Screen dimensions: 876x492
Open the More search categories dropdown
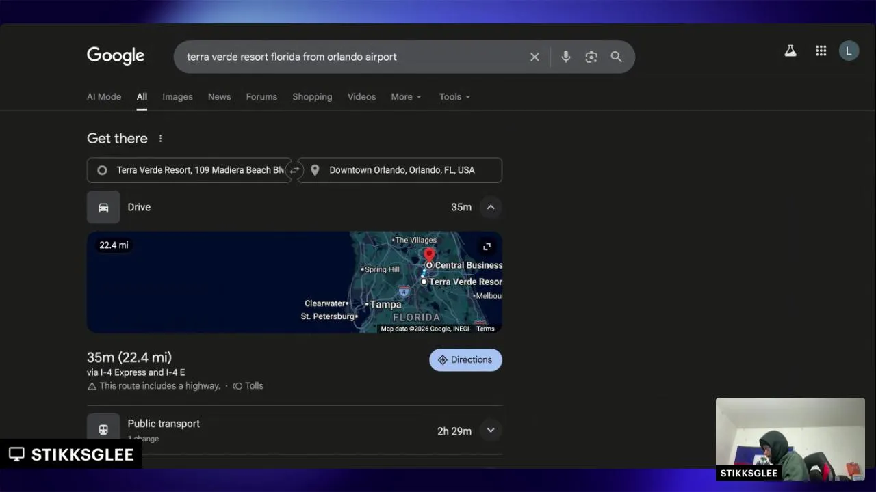406,97
